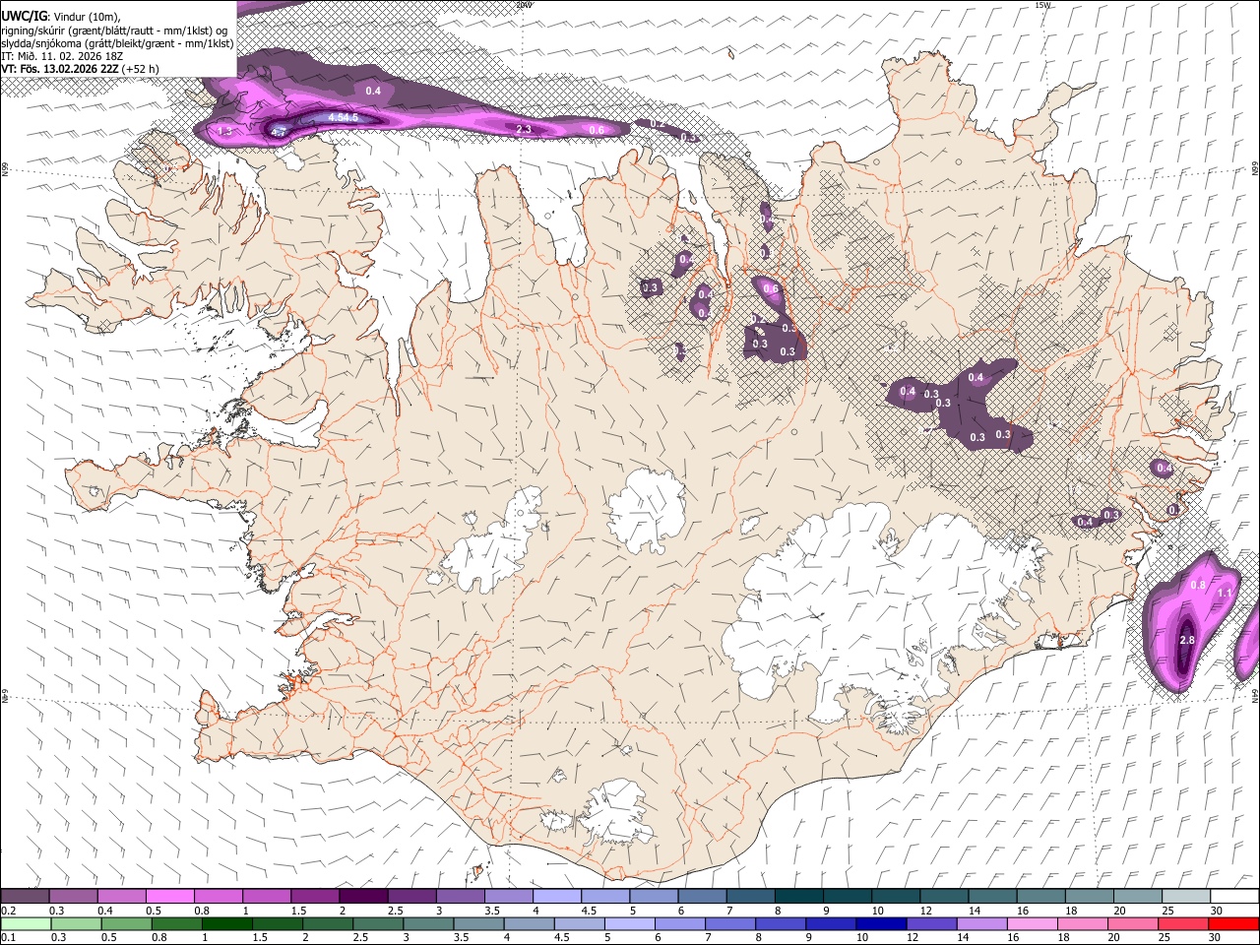Click the 'IT: Mið. 11. 02. 2026 18Z' line

pos(62,56)
